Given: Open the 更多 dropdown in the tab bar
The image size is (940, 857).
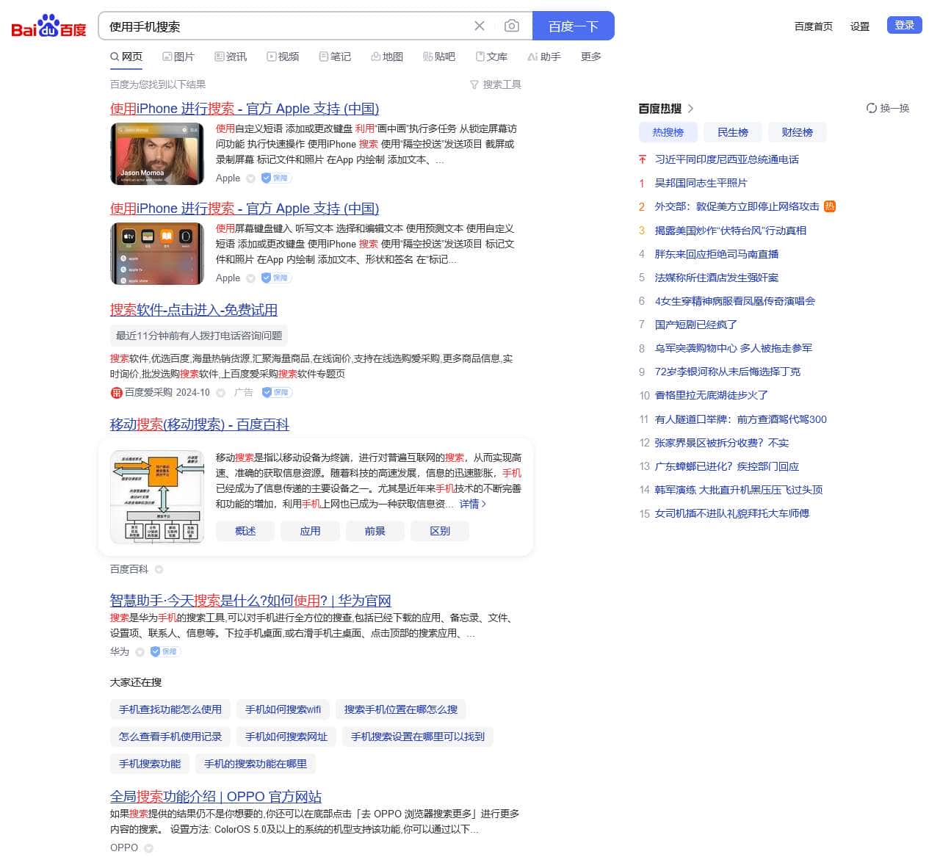Looking at the screenshot, I should pyautogui.click(x=590, y=56).
